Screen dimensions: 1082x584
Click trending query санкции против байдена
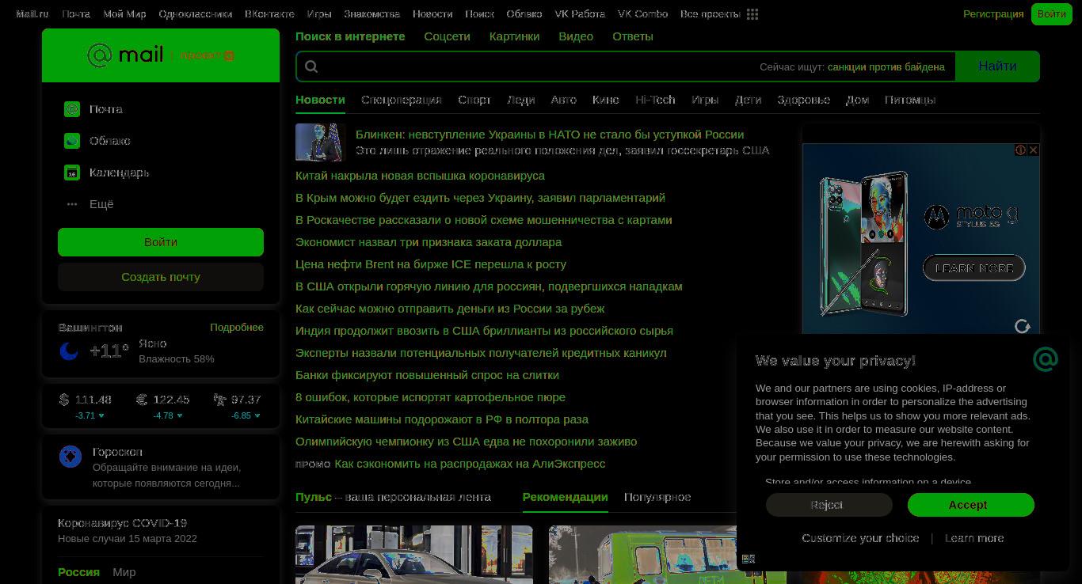coord(886,67)
